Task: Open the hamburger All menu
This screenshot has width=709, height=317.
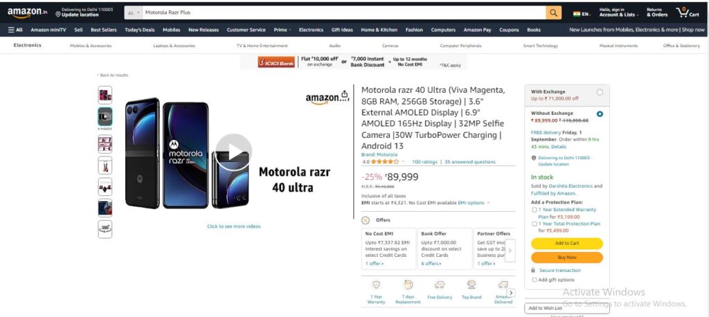Action: (x=15, y=30)
